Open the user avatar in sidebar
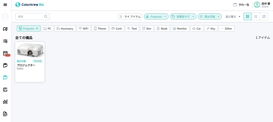The height and width of the screenshot is (122, 273). point(5,17)
